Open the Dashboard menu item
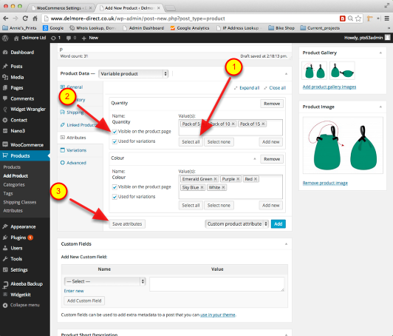Image resolution: width=393 pixels, height=336 pixels. pyautogui.click(x=22, y=53)
